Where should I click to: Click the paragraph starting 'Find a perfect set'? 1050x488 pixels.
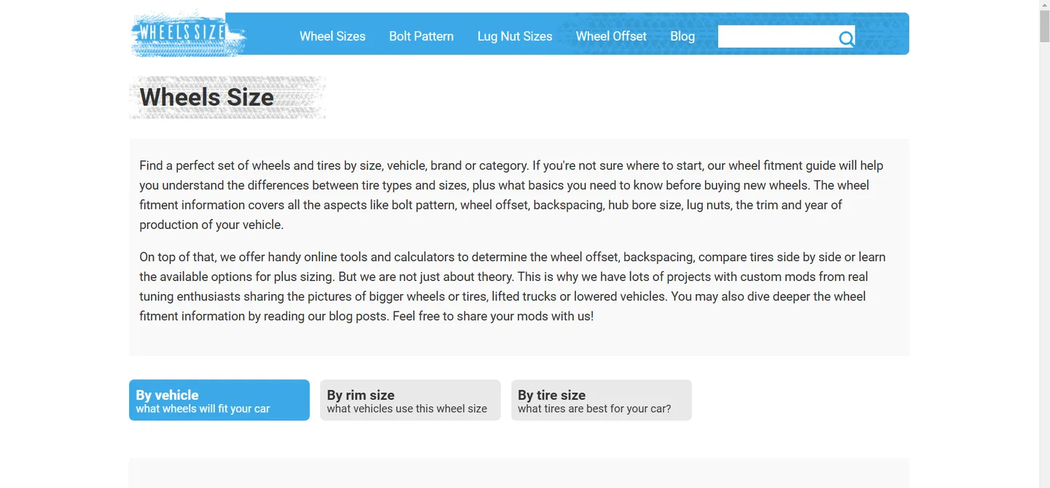(512, 195)
